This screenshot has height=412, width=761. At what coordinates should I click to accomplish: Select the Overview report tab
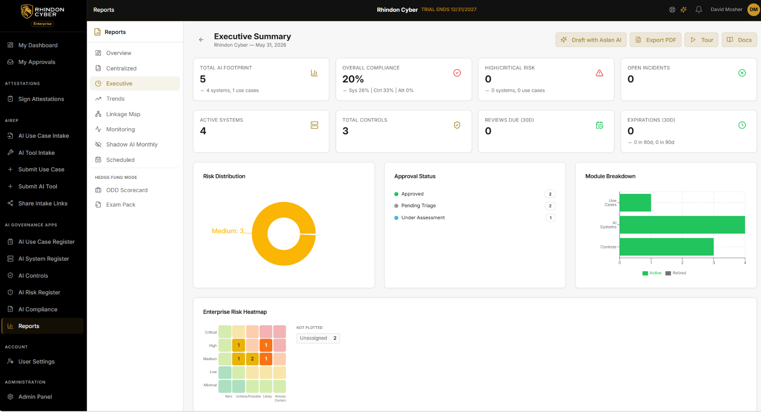click(x=135, y=53)
